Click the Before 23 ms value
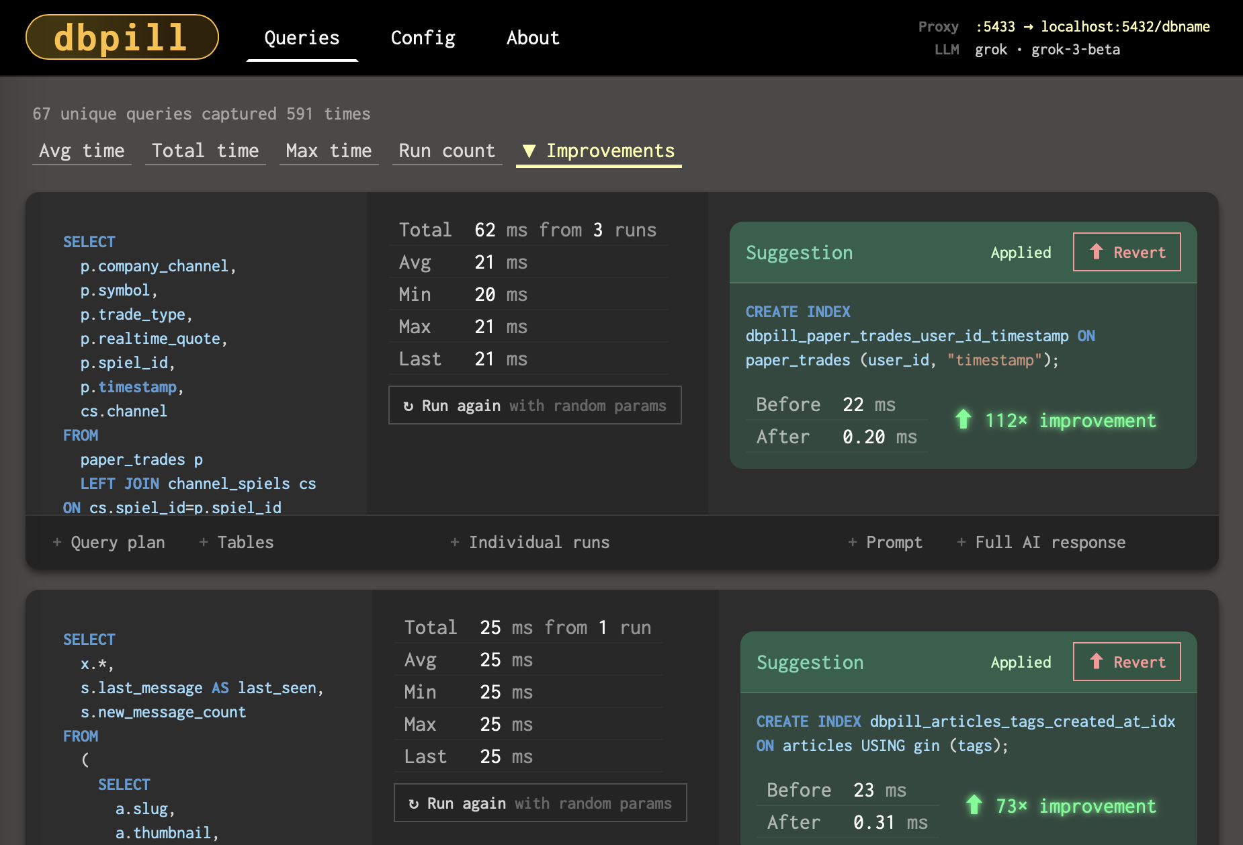Screen dimensions: 1243x845 tap(880, 790)
